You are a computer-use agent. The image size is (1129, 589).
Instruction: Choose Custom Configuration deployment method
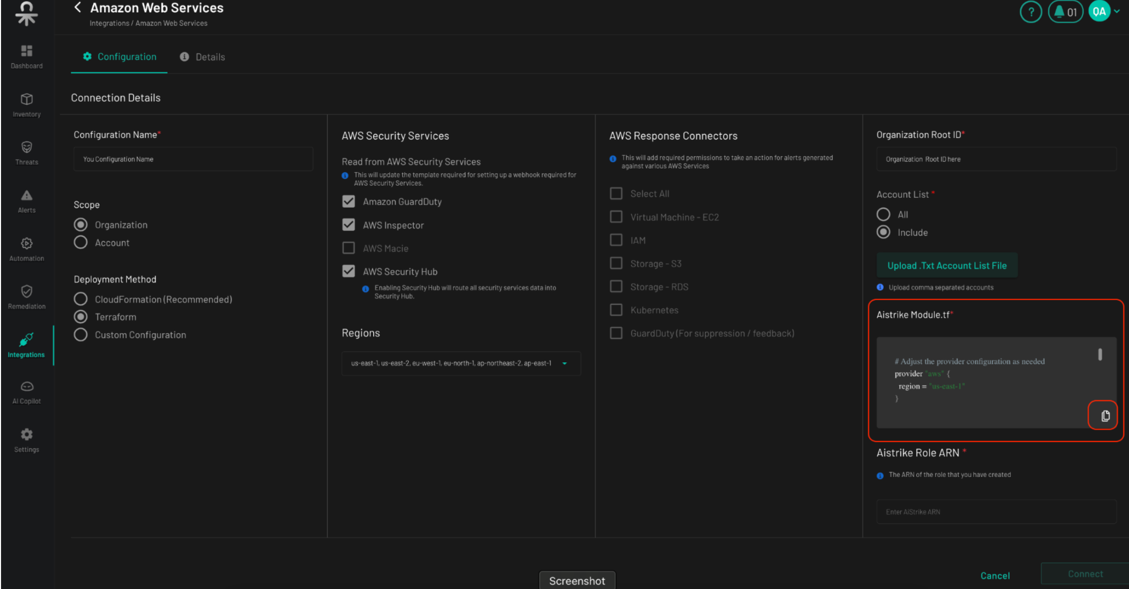[x=81, y=335]
